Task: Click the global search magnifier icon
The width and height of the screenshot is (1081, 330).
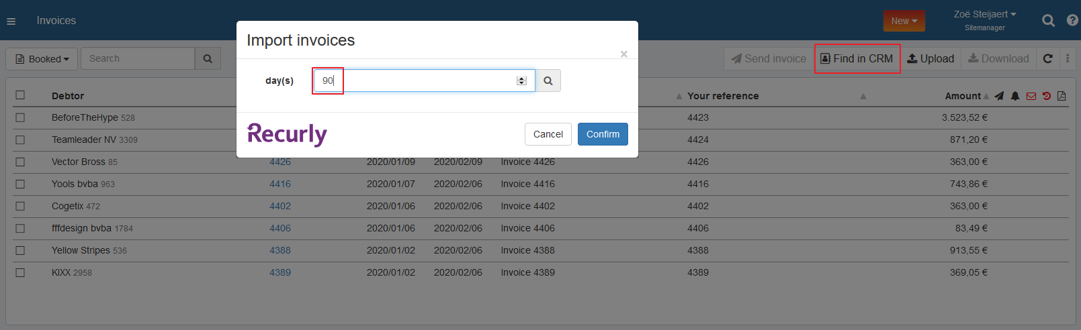Action: [x=1048, y=21]
